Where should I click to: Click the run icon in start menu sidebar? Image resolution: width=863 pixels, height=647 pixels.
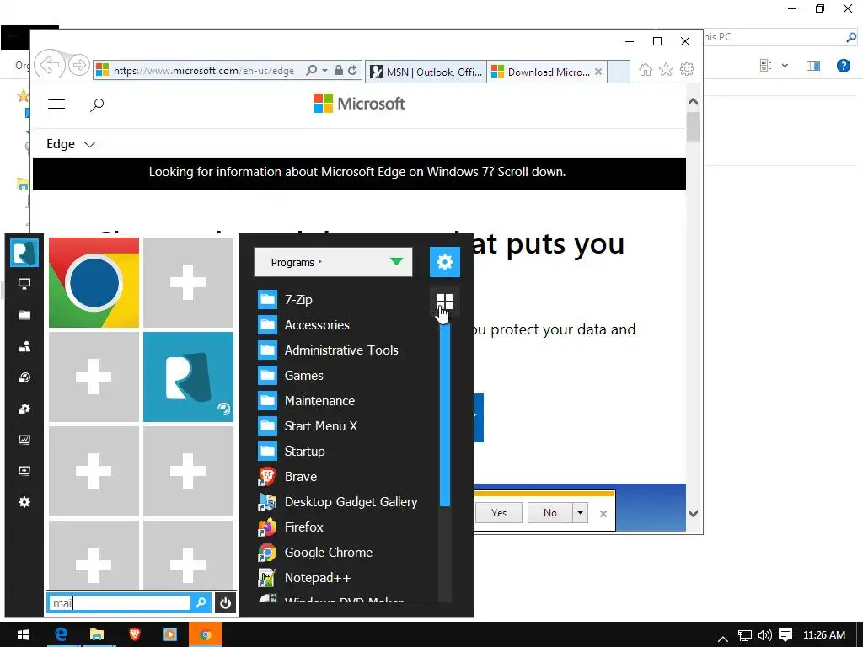[x=24, y=471]
